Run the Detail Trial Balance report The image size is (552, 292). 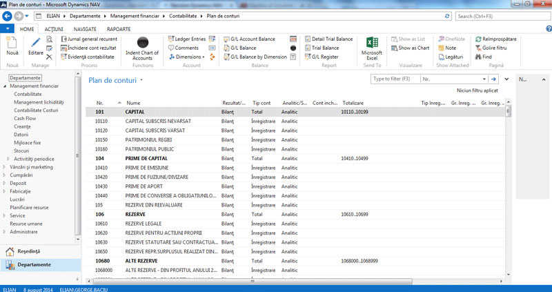pyautogui.click(x=329, y=39)
